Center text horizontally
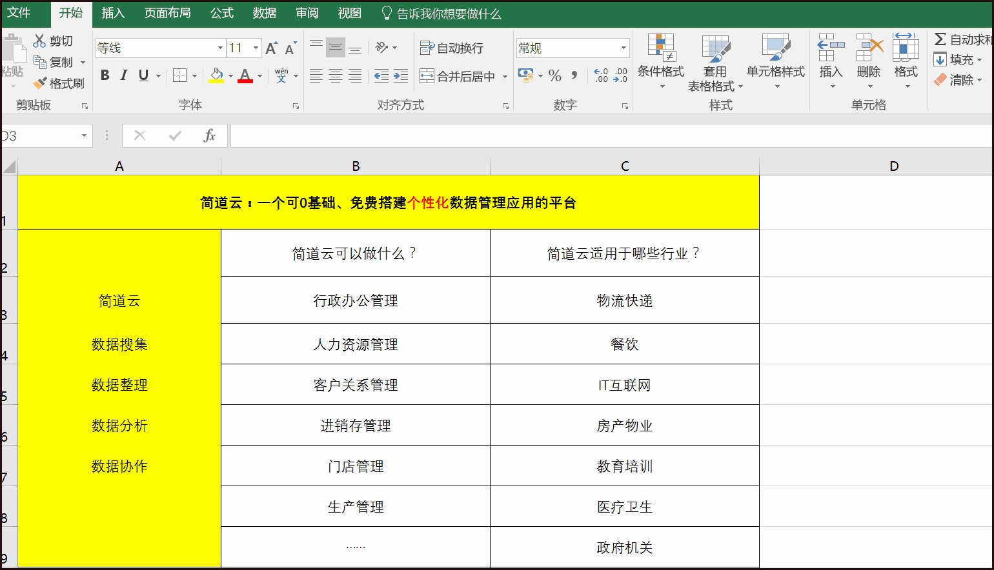994x570 pixels. tap(336, 76)
